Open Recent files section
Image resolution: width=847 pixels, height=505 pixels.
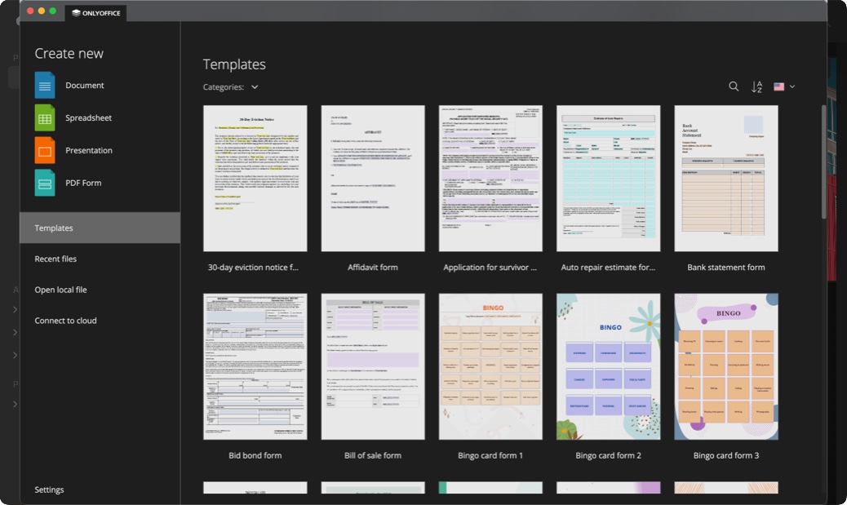point(55,259)
